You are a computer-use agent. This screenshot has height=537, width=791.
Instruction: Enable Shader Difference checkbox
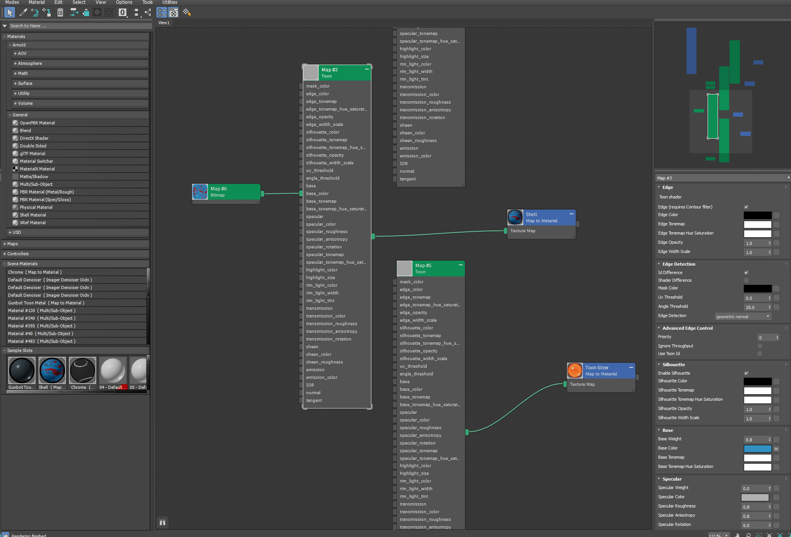(x=746, y=280)
